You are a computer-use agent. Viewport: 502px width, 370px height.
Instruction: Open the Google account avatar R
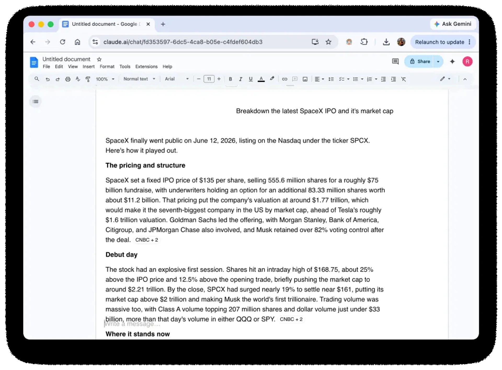click(x=467, y=61)
